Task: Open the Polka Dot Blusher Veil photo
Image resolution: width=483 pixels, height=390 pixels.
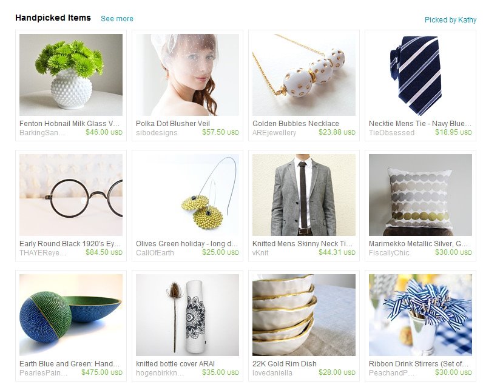Action: coord(187,75)
